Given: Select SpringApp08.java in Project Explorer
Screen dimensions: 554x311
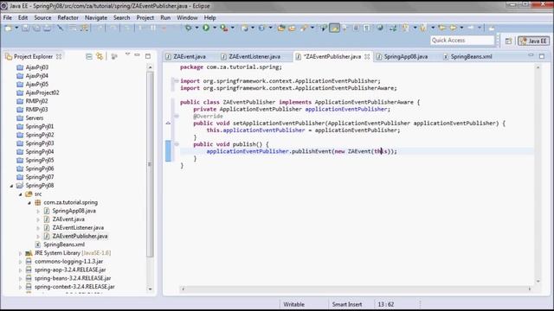Looking at the screenshot, I should tap(74, 211).
